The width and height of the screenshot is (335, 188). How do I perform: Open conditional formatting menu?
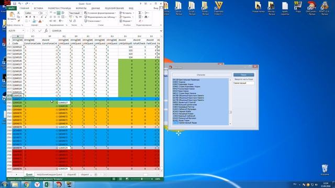coord(100,13)
